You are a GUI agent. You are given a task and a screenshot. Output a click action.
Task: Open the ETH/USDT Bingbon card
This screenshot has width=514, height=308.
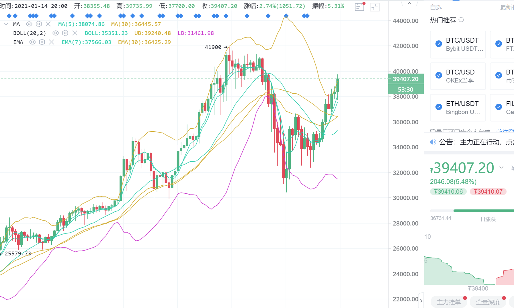(x=458, y=108)
